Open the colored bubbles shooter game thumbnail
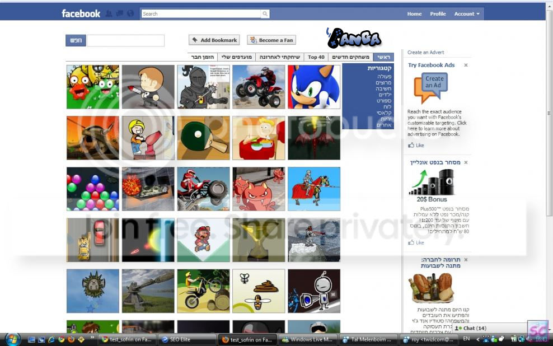 (x=93, y=189)
